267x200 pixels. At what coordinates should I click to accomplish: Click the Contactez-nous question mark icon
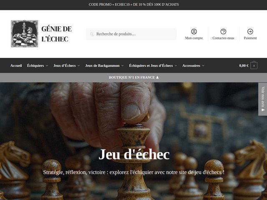[x=223, y=32]
